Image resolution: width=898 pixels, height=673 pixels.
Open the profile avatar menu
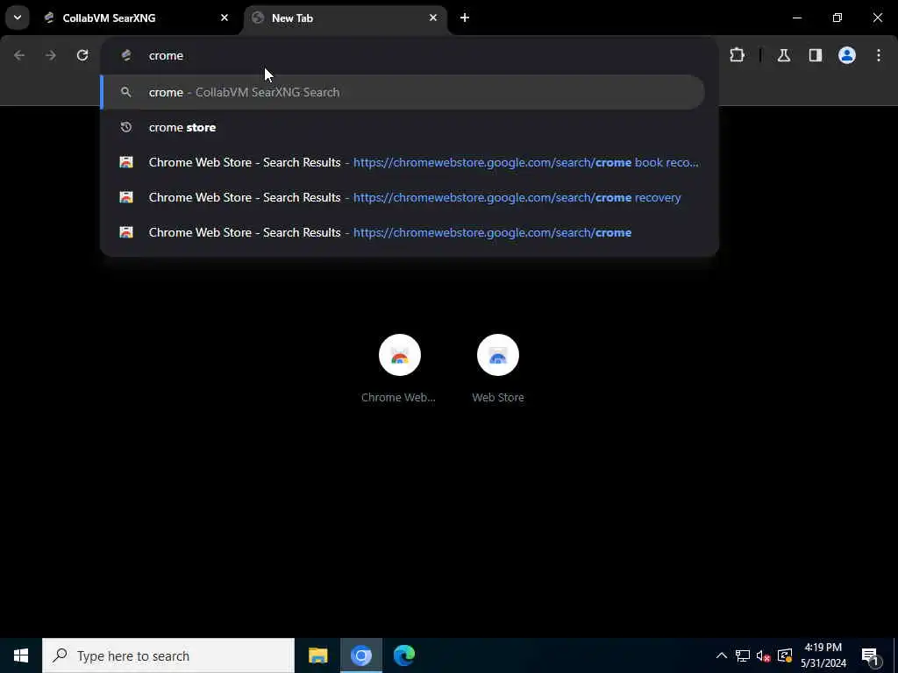click(x=847, y=55)
